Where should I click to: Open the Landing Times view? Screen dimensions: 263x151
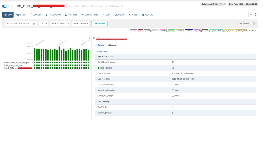90,15
